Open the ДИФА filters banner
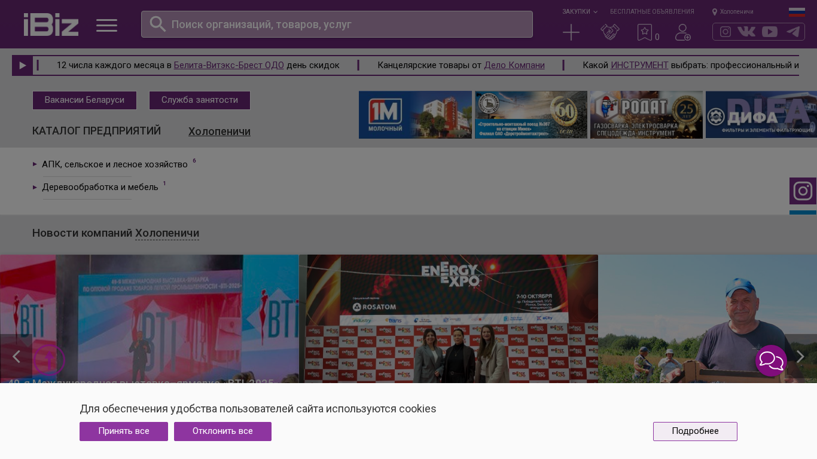The width and height of the screenshot is (817, 459). [x=761, y=115]
